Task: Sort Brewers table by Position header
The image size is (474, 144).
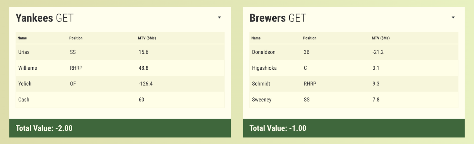Action: (310, 38)
